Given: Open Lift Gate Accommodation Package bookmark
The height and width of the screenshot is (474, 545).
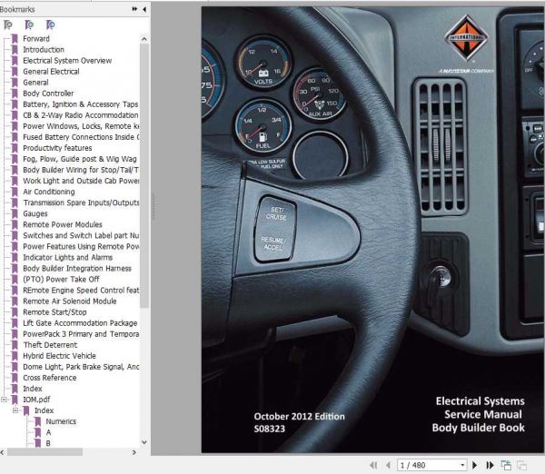Looking at the screenshot, I should pos(80,323).
